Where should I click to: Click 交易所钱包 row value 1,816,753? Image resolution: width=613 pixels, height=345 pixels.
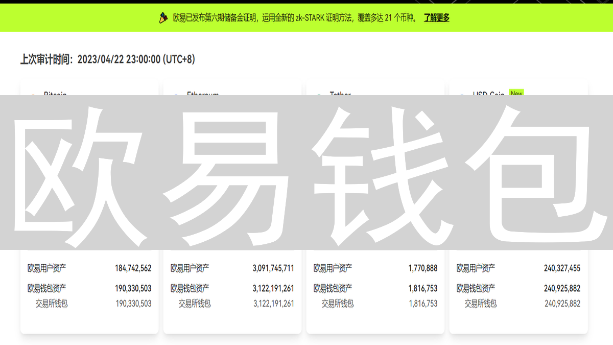click(x=423, y=304)
